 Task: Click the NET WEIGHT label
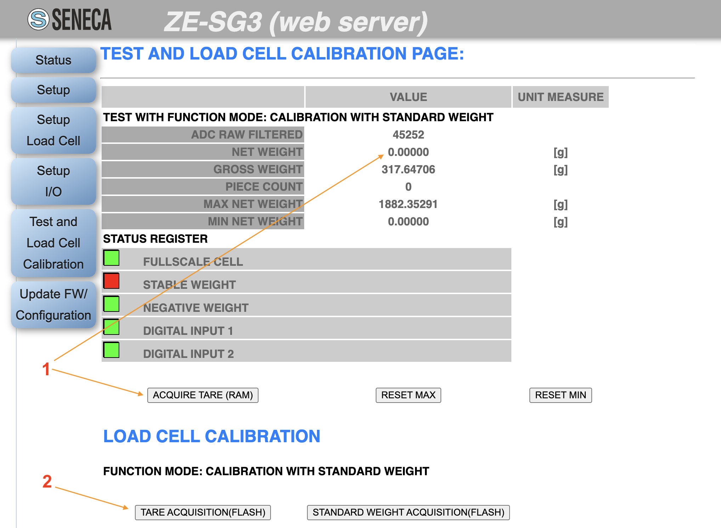tap(267, 152)
